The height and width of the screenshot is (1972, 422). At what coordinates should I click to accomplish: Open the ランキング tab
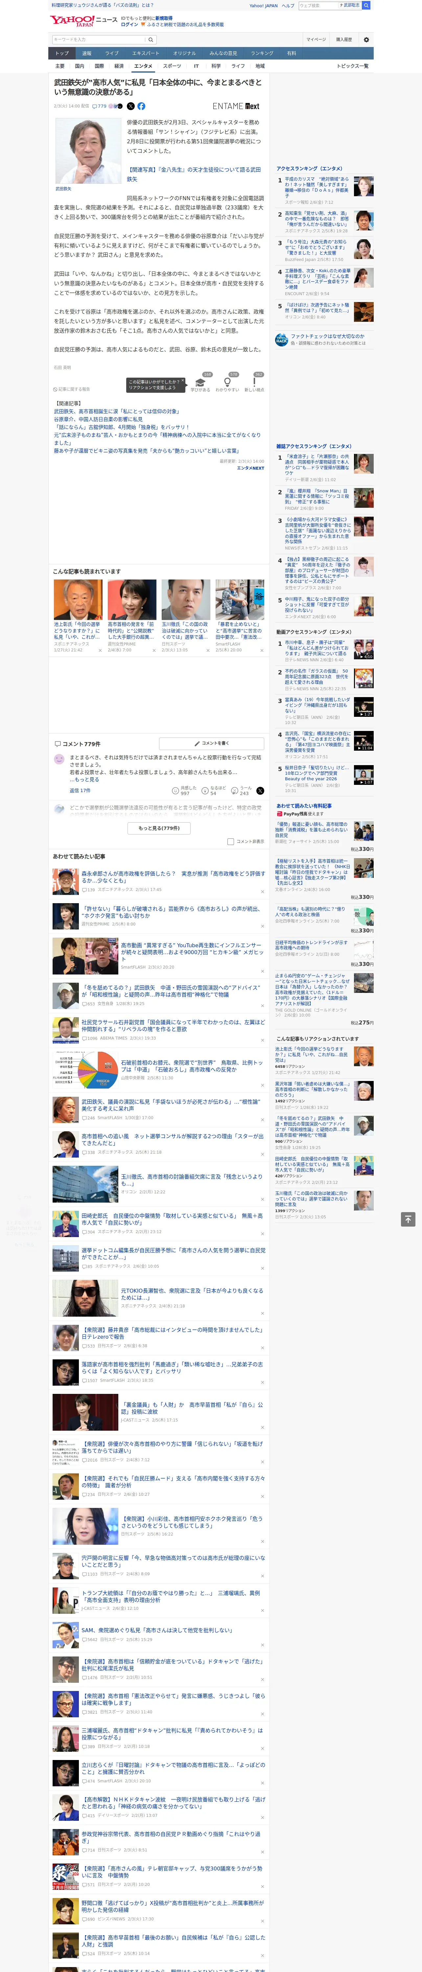pyautogui.click(x=262, y=54)
